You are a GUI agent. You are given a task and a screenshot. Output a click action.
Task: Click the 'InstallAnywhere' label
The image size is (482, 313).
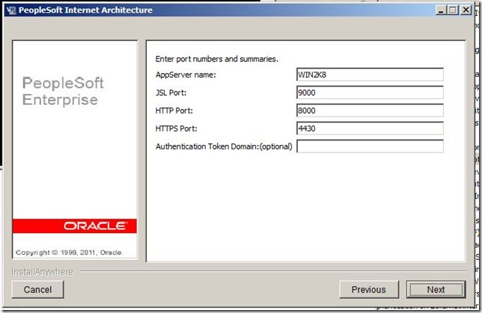point(42,272)
